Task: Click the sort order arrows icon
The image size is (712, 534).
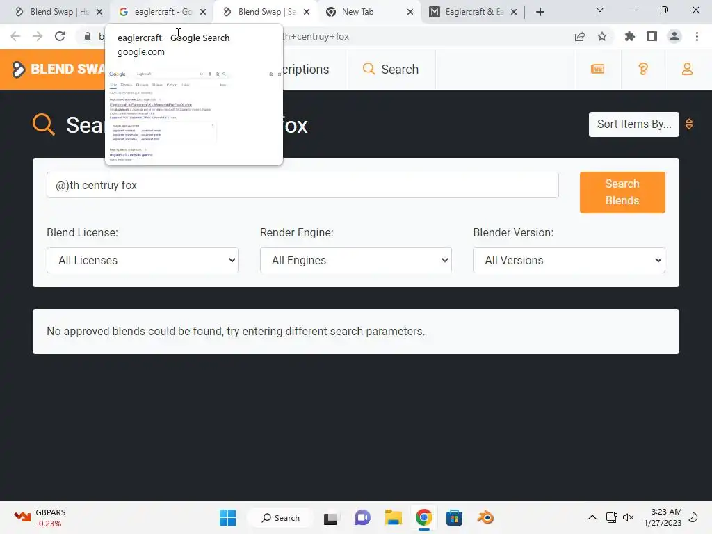Action: pyautogui.click(x=689, y=124)
